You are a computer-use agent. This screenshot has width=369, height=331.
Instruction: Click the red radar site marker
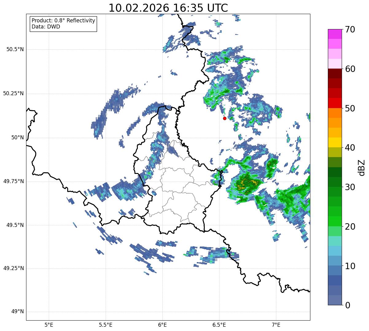click(225, 118)
